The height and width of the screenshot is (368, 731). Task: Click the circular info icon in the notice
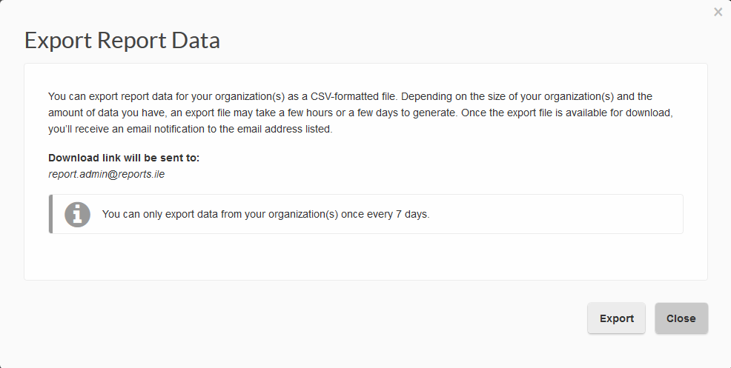click(x=77, y=215)
